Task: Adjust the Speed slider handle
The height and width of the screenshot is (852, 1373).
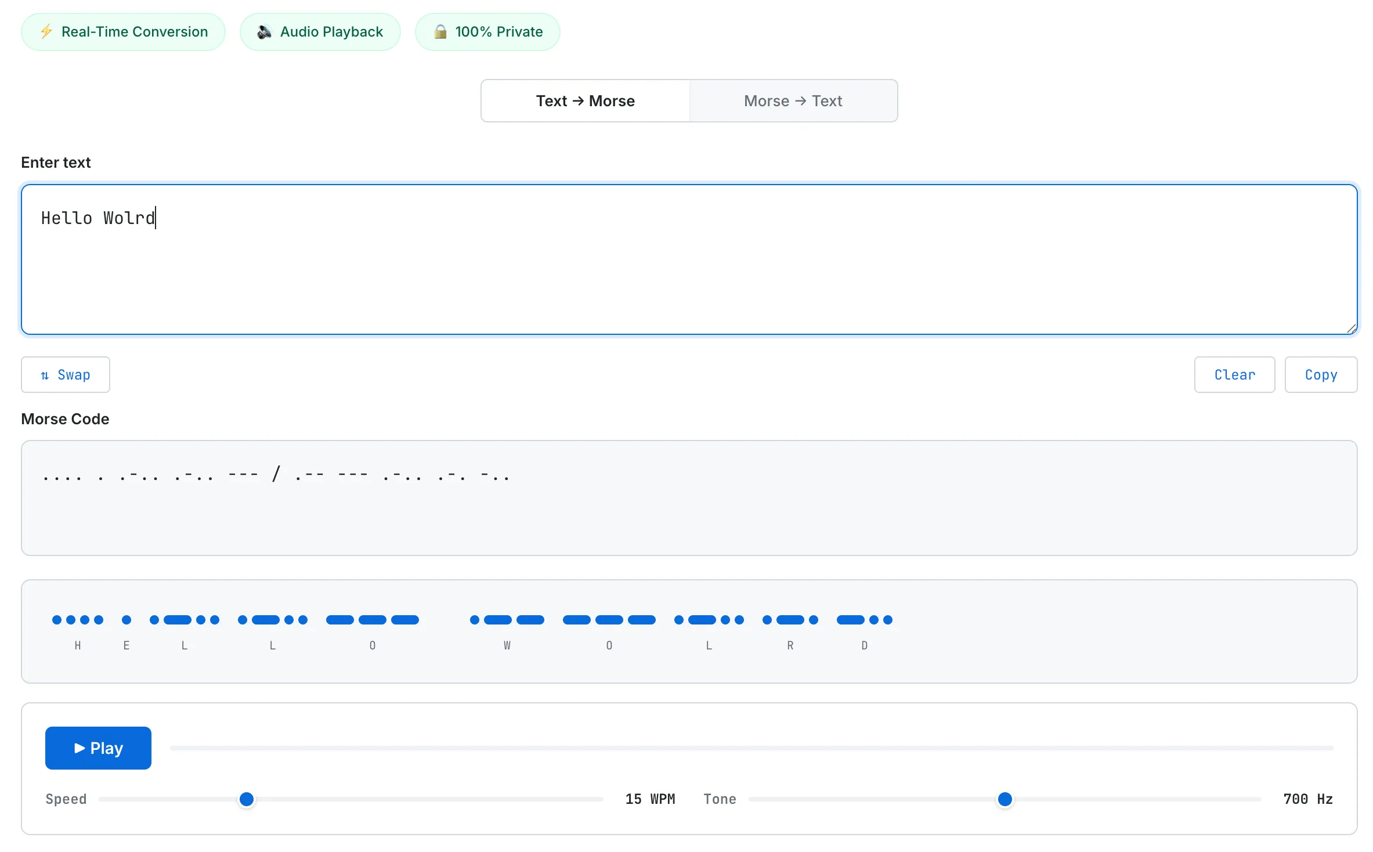Action: tap(246, 799)
